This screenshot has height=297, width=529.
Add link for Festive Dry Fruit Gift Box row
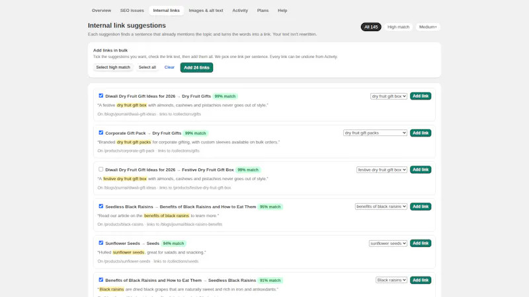(421, 170)
